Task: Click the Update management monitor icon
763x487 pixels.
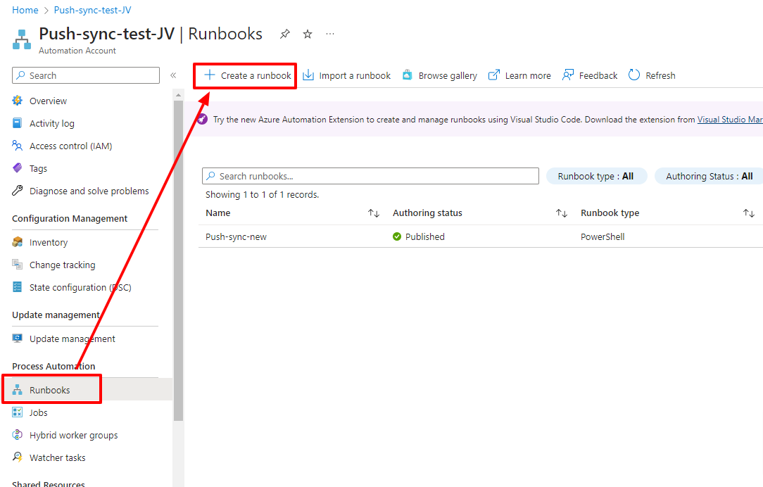Action: (x=18, y=338)
